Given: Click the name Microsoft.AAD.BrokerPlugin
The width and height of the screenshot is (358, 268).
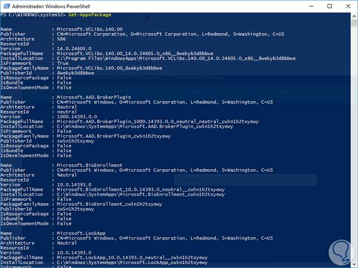Looking at the screenshot, I should tap(94, 97).
